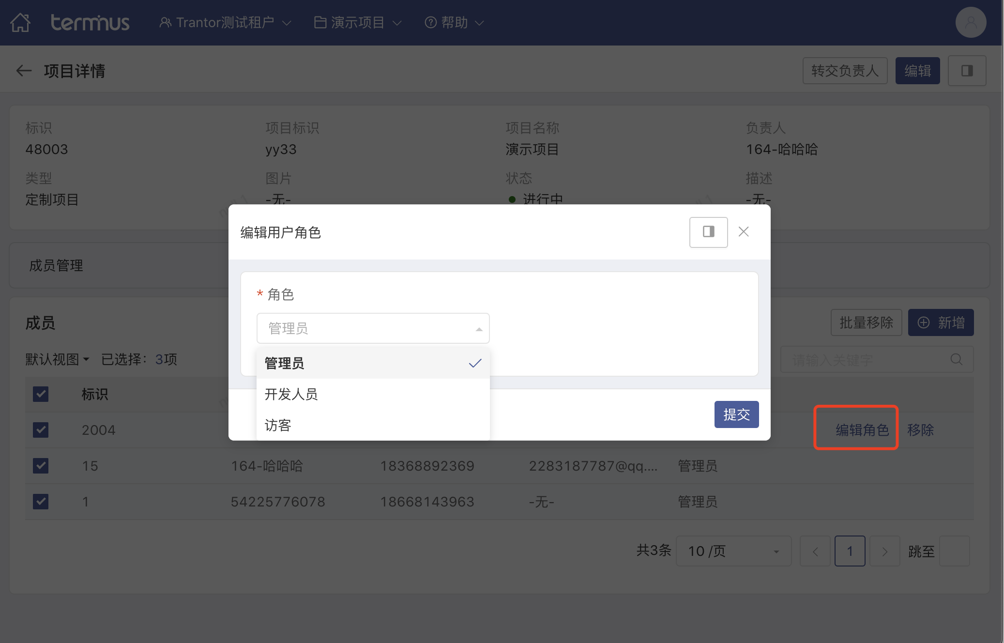Open the user avatar menu
The height and width of the screenshot is (643, 1004).
click(971, 22)
